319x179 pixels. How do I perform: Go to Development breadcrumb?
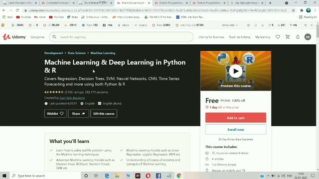[54, 53]
